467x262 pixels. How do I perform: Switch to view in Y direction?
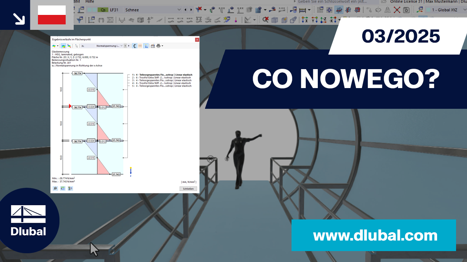coord(314,20)
